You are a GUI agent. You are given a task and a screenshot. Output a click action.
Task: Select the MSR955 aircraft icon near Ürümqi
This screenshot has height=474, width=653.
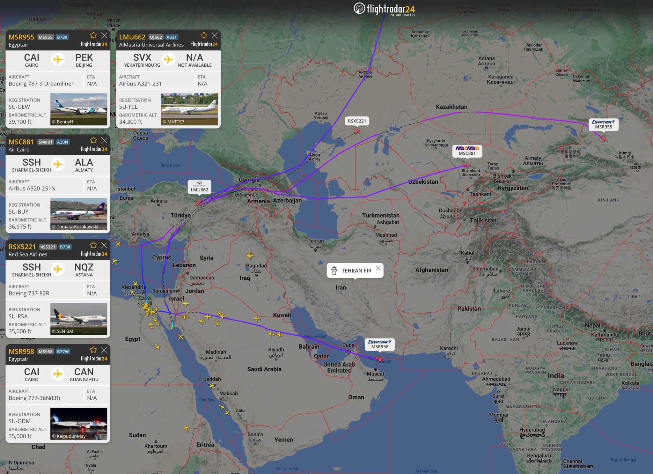[x=603, y=139]
